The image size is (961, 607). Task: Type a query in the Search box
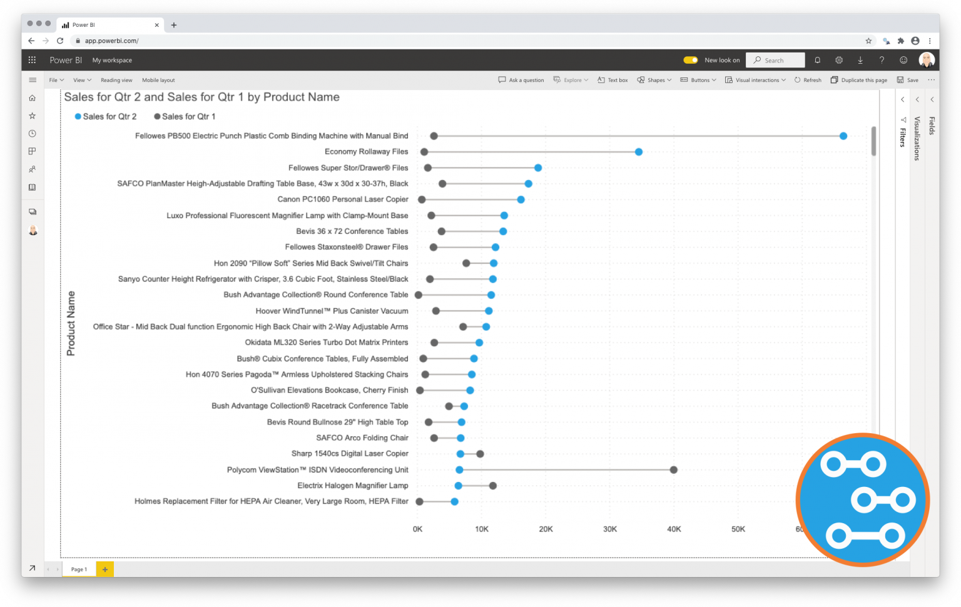(776, 59)
